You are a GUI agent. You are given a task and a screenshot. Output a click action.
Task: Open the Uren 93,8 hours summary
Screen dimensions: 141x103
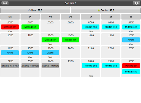35,10
